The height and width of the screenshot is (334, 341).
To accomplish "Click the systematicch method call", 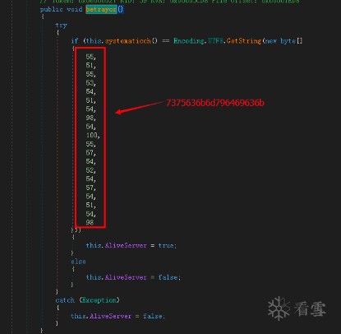I will tap(128, 41).
